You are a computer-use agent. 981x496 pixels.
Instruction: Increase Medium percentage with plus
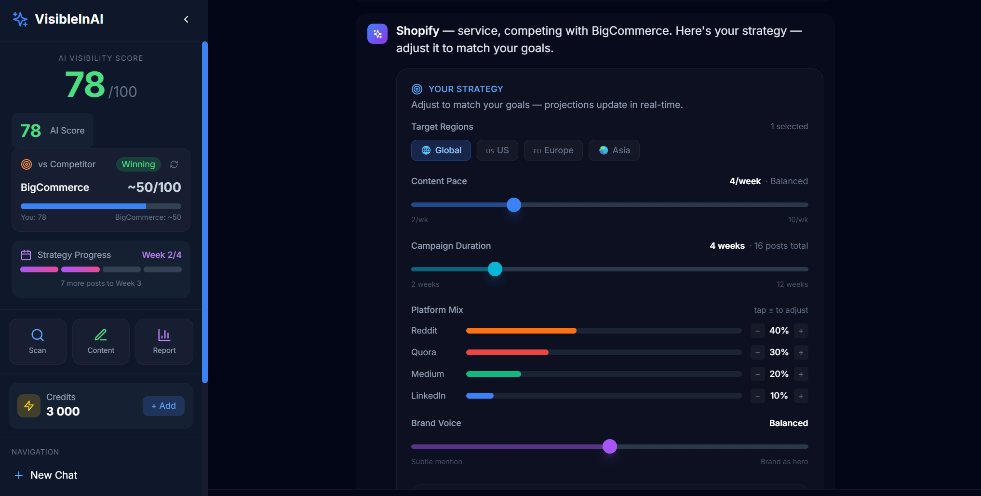(801, 374)
